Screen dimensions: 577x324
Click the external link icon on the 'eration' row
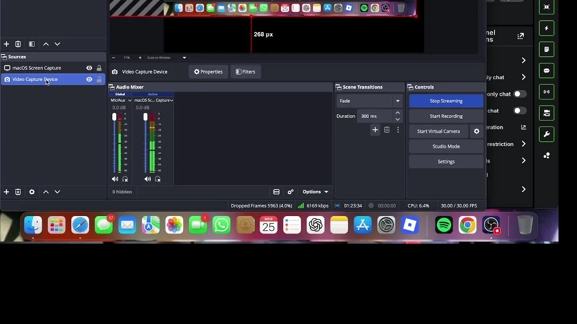tap(523, 127)
